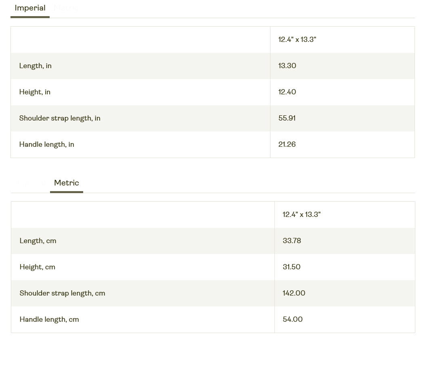Click the "Length, in" row label
Image resolution: width=423 pixels, height=377 pixels.
tap(36, 66)
